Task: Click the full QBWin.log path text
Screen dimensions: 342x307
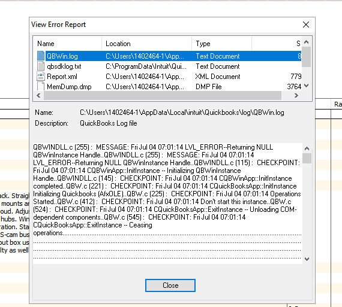Action: [182, 113]
